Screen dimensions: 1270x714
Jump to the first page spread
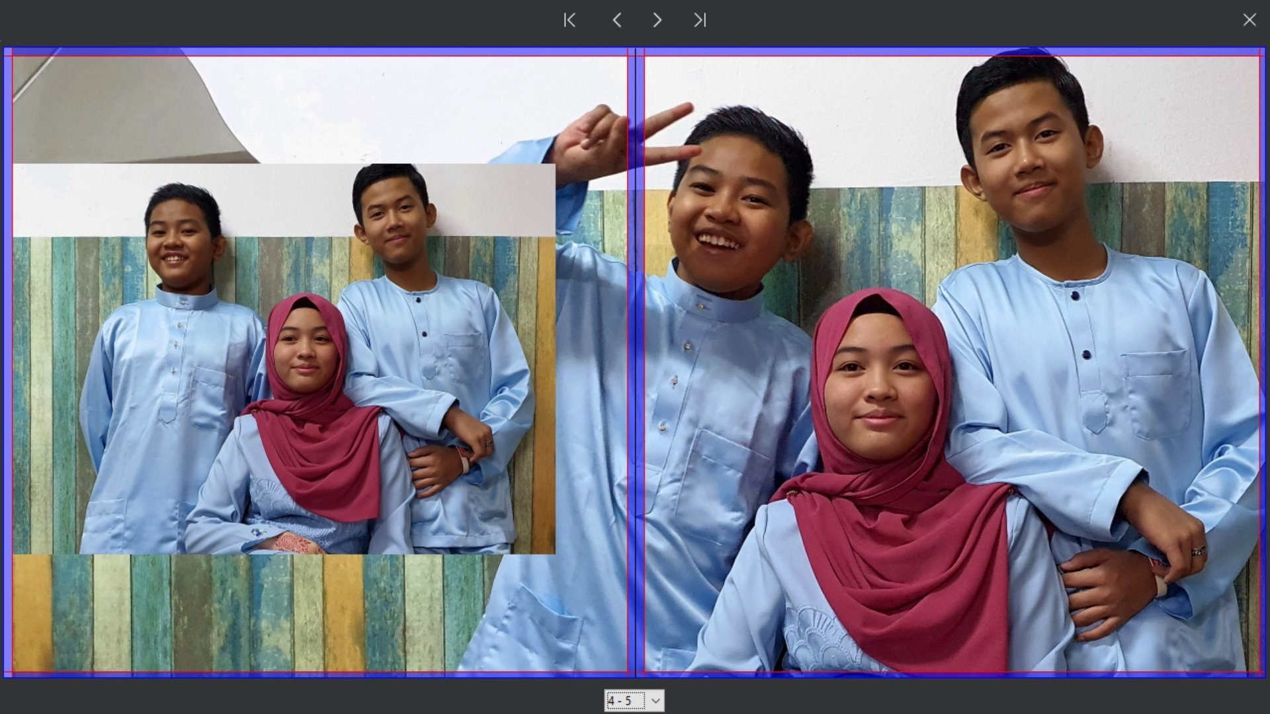(570, 20)
